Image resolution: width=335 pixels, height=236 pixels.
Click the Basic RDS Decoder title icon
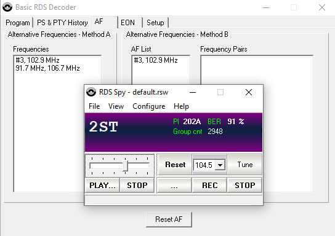[x=7, y=7]
